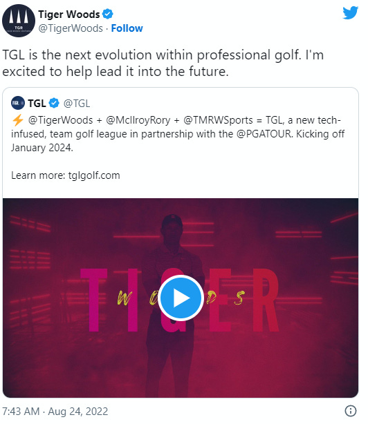The image size is (368, 424).
Task: Play the Tiger Woods video
Action: (x=181, y=298)
